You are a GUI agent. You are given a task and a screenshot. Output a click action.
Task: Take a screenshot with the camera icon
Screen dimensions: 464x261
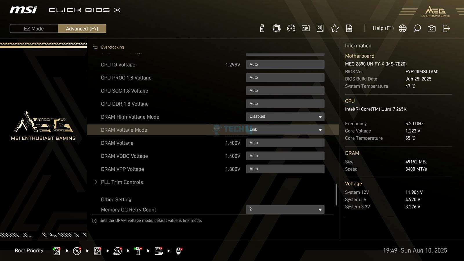click(432, 28)
